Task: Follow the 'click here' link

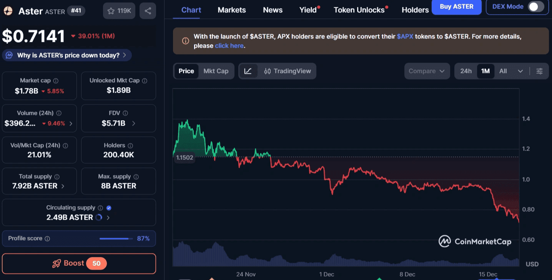Action: [x=229, y=46]
